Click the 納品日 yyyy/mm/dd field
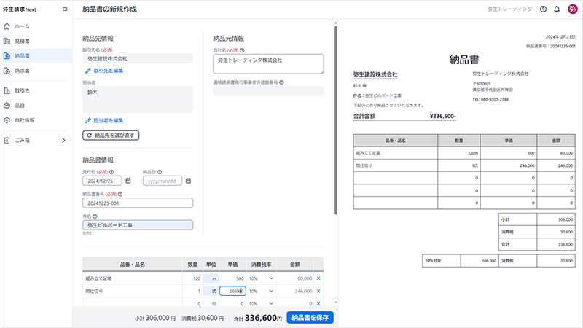Viewport: 583px width, 328px height. click(x=162, y=181)
